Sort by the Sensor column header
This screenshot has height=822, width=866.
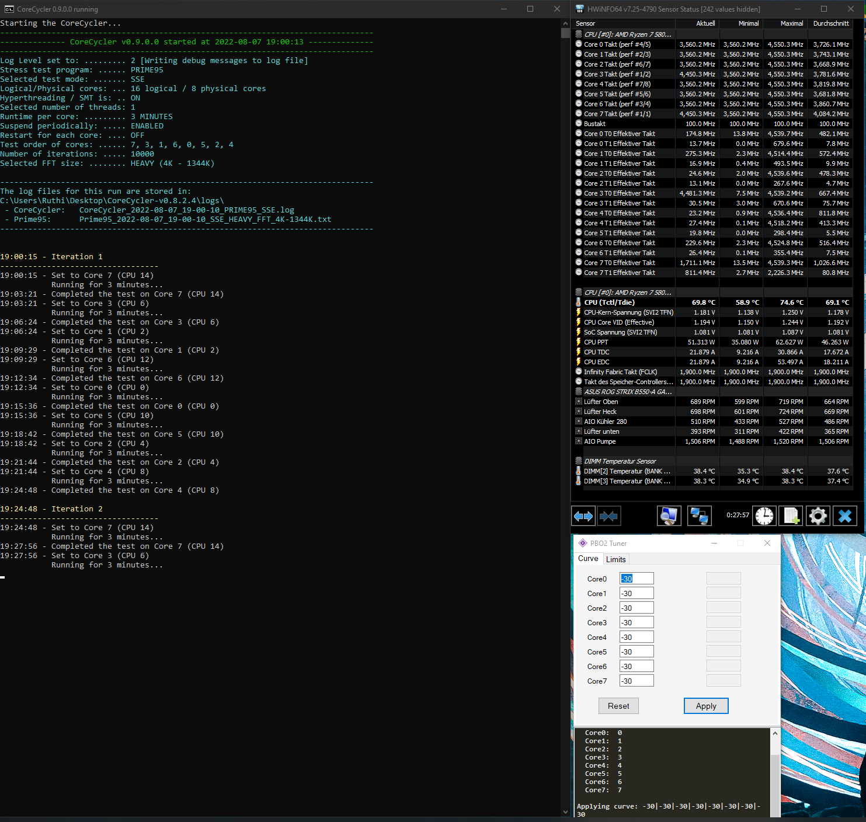(624, 23)
